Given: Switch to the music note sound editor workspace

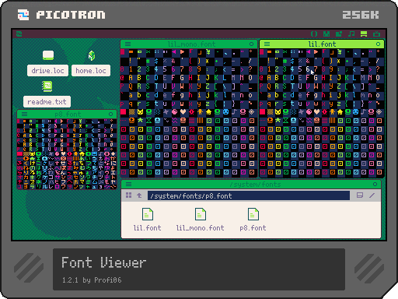Looking at the screenshot, I should [351, 33].
